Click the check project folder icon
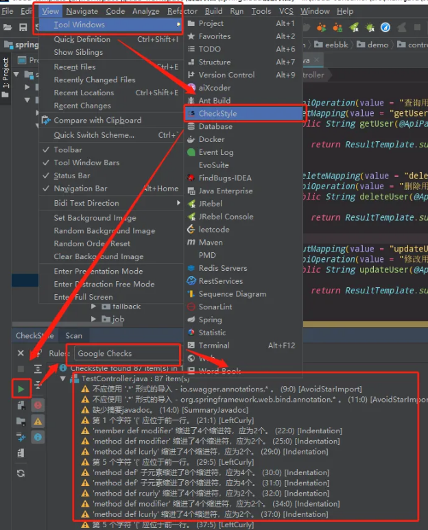 (x=21, y=421)
